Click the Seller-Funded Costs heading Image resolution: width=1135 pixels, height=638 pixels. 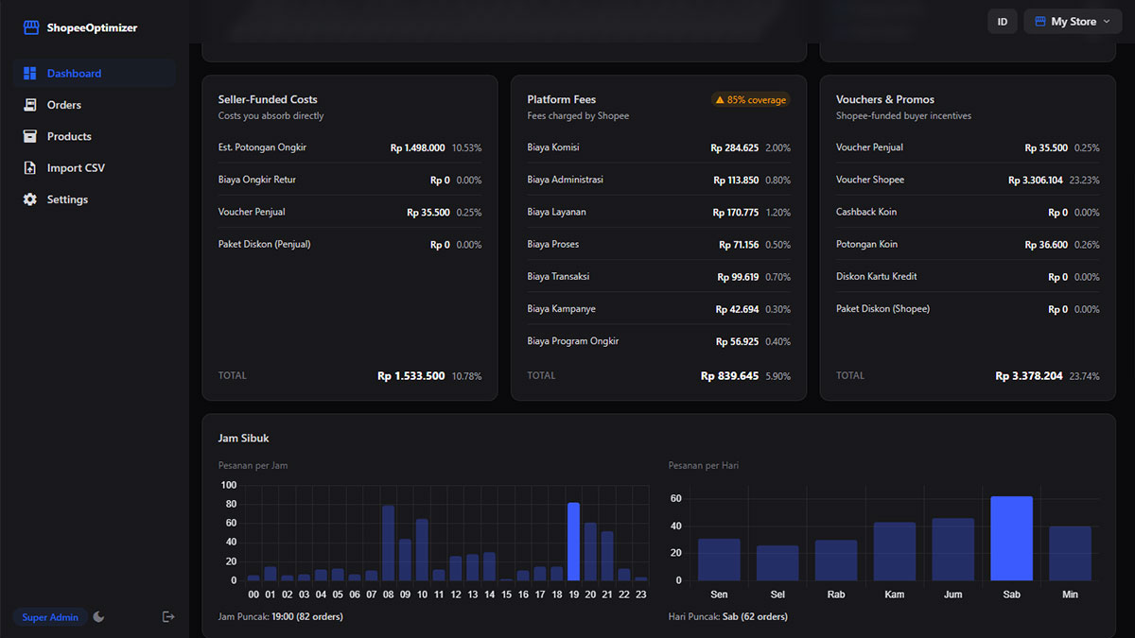pyautogui.click(x=268, y=99)
